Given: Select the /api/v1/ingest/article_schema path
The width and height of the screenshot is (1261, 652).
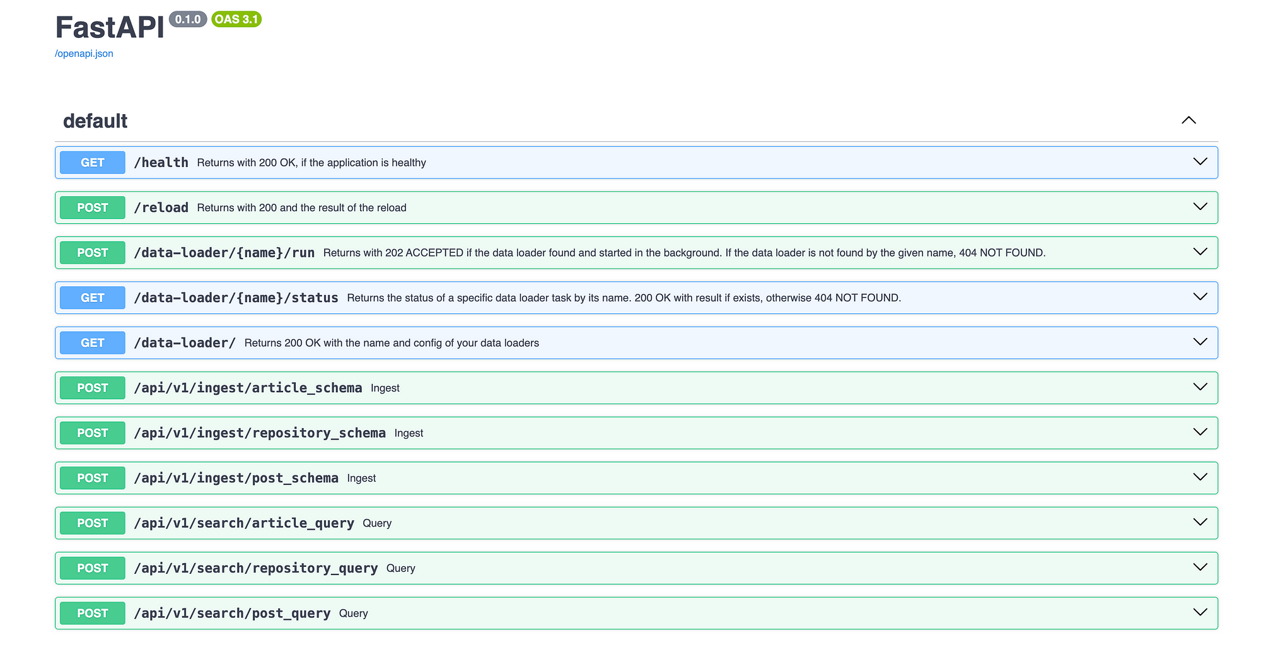Looking at the screenshot, I should click(x=248, y=388).
